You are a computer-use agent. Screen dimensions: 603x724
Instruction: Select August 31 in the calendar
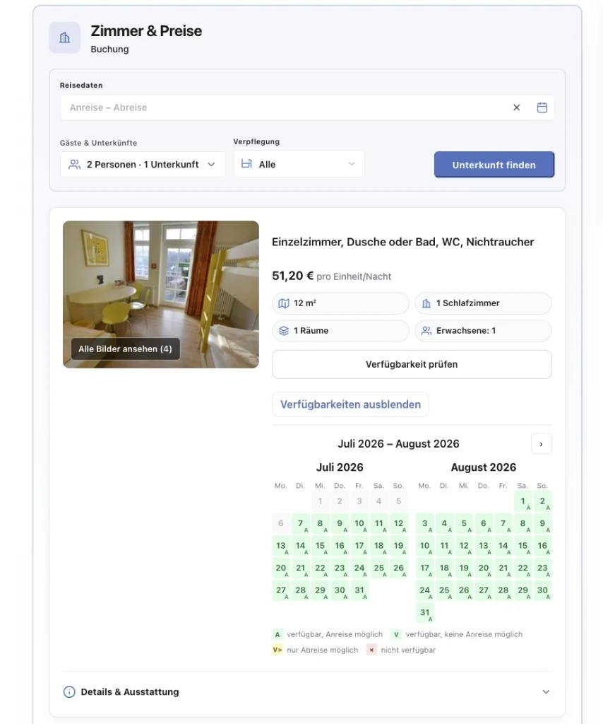tap(424, 613)
